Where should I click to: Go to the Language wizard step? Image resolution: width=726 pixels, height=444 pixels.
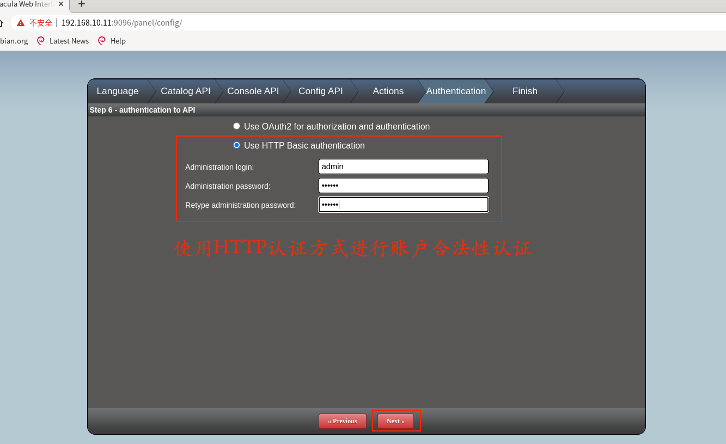point(118,91)
